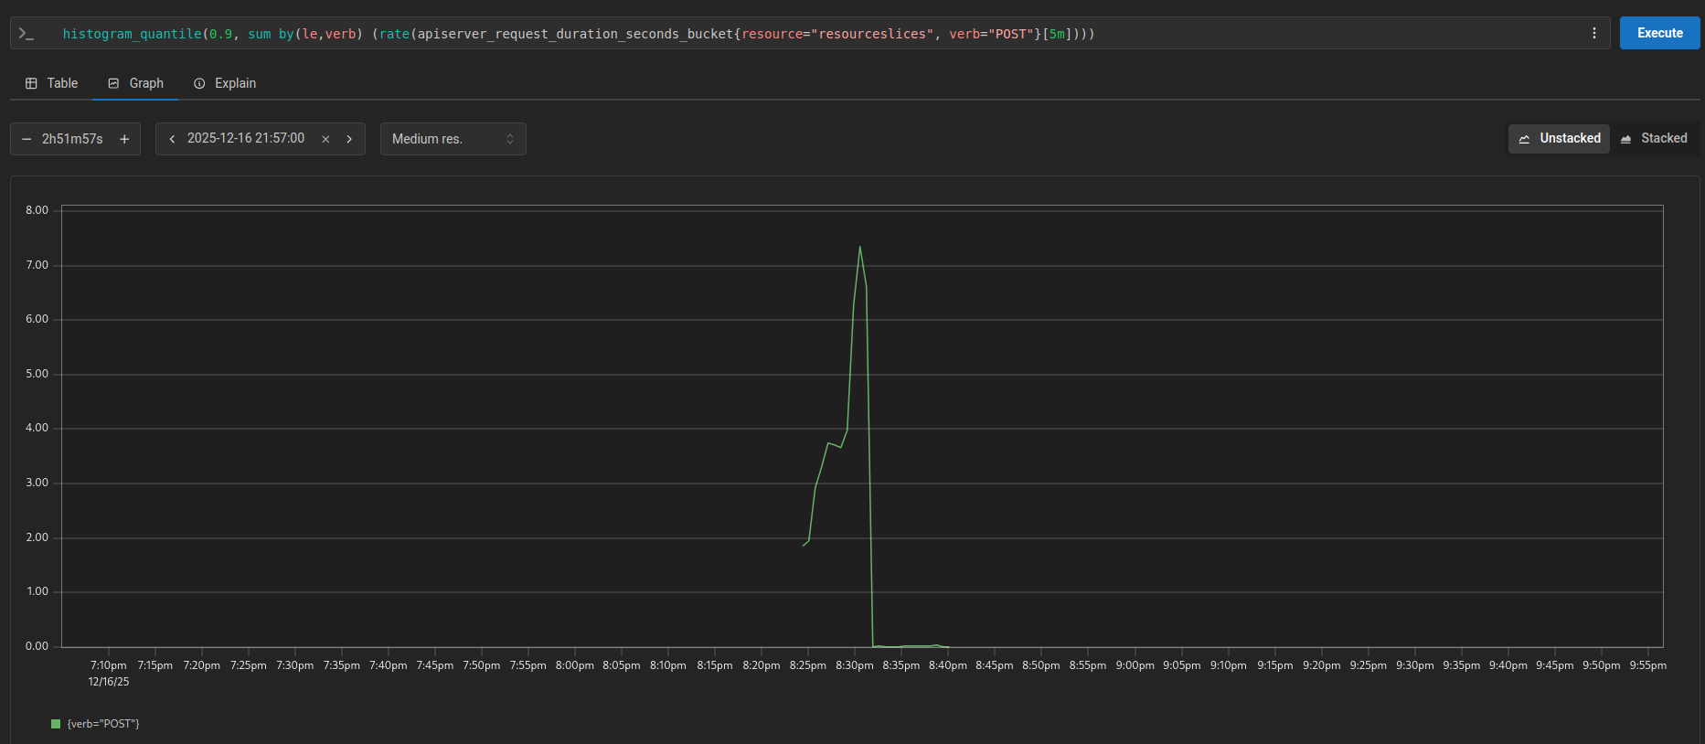Click the 8.00 y-axis label
The width and height of the screenshot is (1705, 744).
tap(37, 210)
